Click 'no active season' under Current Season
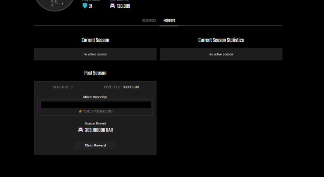 tap(95, 54)
